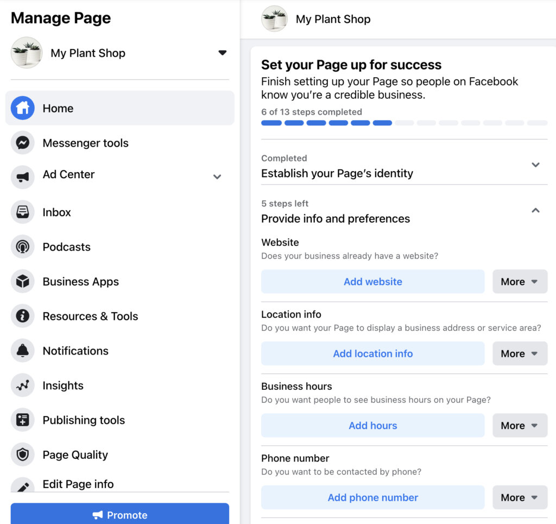Click the Notifications bell icon

coord(23,350)
